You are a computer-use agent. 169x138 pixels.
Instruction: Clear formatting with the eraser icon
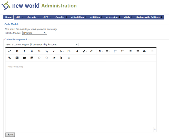[x=54, y=58]
